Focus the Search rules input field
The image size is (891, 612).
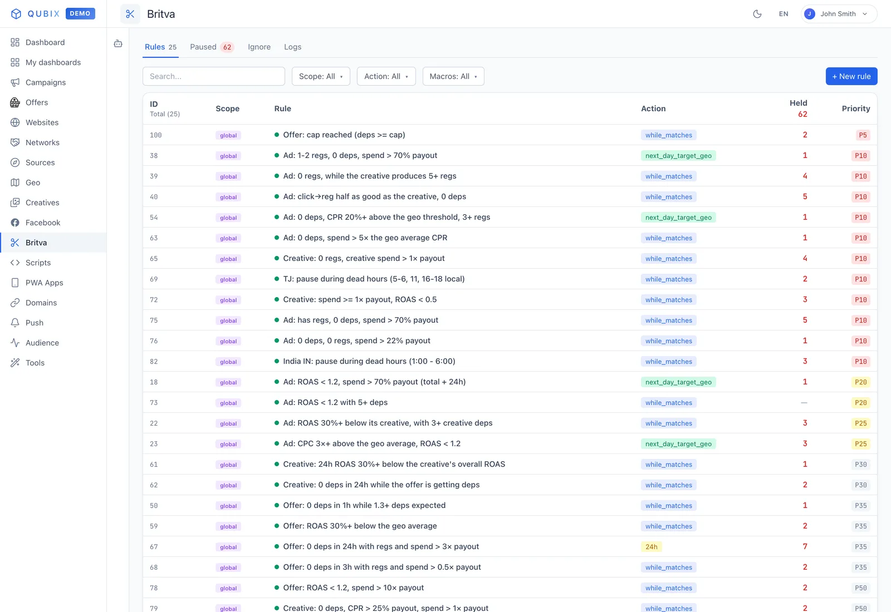214,76
